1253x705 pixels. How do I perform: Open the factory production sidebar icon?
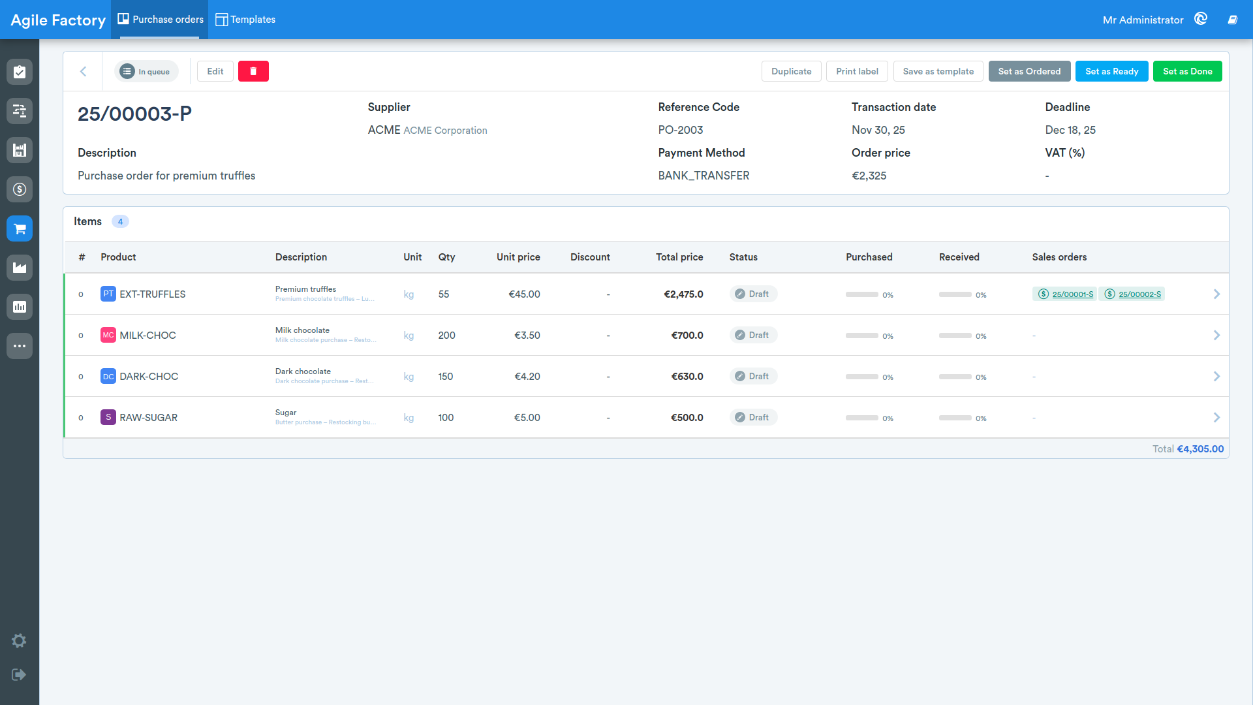(20, 268)
